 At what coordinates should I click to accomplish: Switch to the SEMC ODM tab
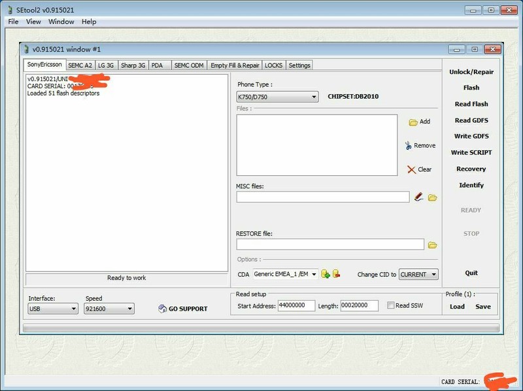coord(189,65)
